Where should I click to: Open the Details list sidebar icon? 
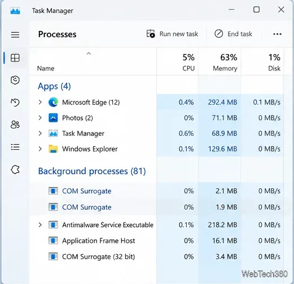coord(15,147)
